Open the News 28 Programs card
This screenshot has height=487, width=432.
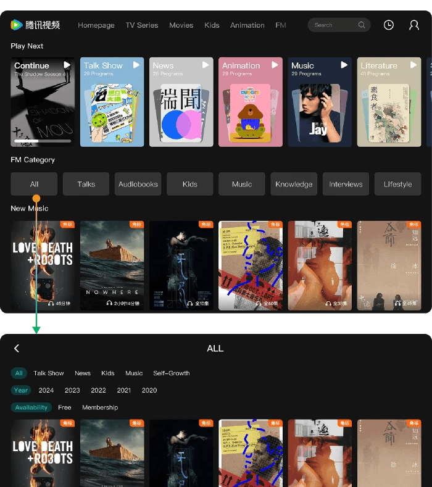point(181,102)
